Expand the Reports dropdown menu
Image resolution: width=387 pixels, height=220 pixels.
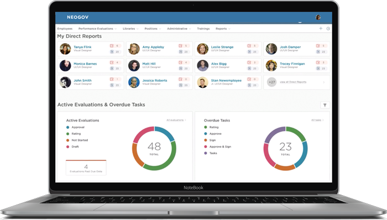[223, 29]
